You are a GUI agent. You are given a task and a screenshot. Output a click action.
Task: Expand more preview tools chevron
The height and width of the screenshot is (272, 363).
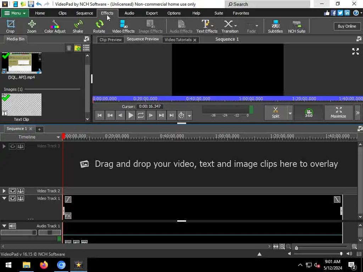click(358, 113)
